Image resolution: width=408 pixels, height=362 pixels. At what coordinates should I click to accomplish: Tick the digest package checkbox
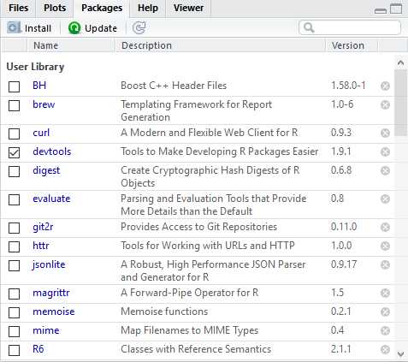pyautogui.click(x=14, y=171)
